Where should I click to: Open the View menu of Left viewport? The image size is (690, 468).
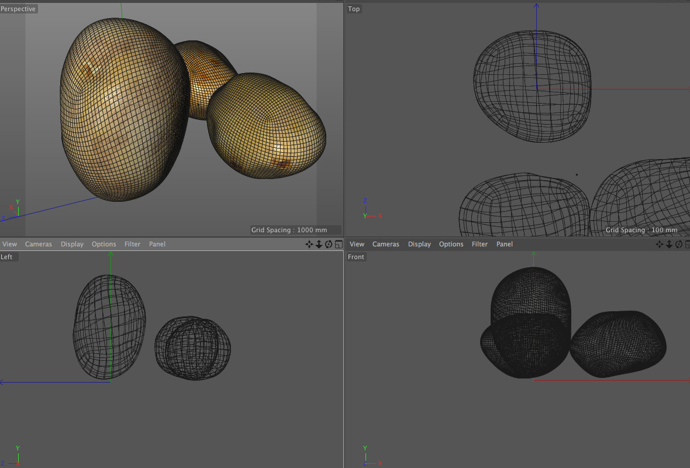click(10, 245)
